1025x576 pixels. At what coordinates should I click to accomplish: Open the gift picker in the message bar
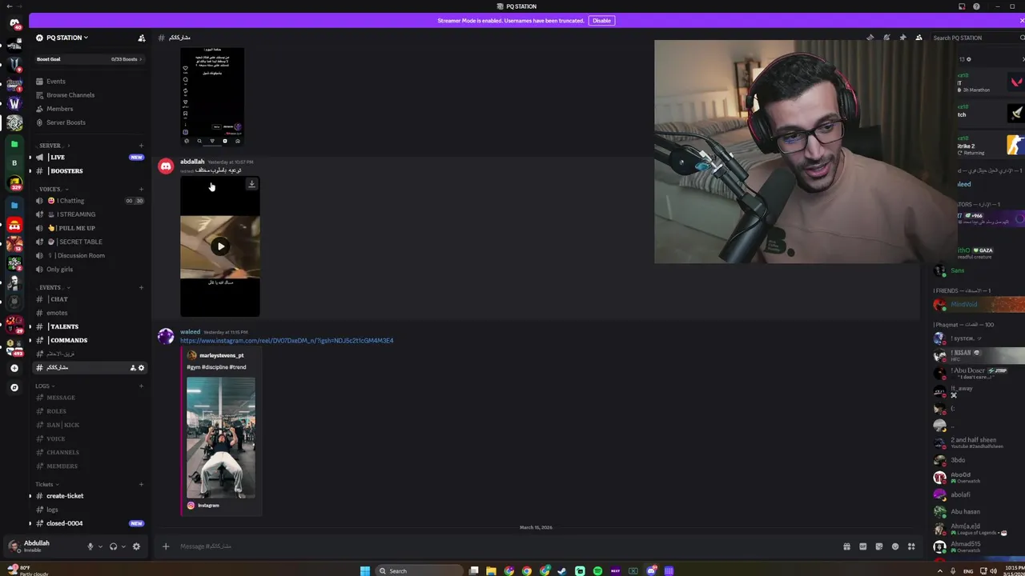pyautogui.click(x=846, y=546)
